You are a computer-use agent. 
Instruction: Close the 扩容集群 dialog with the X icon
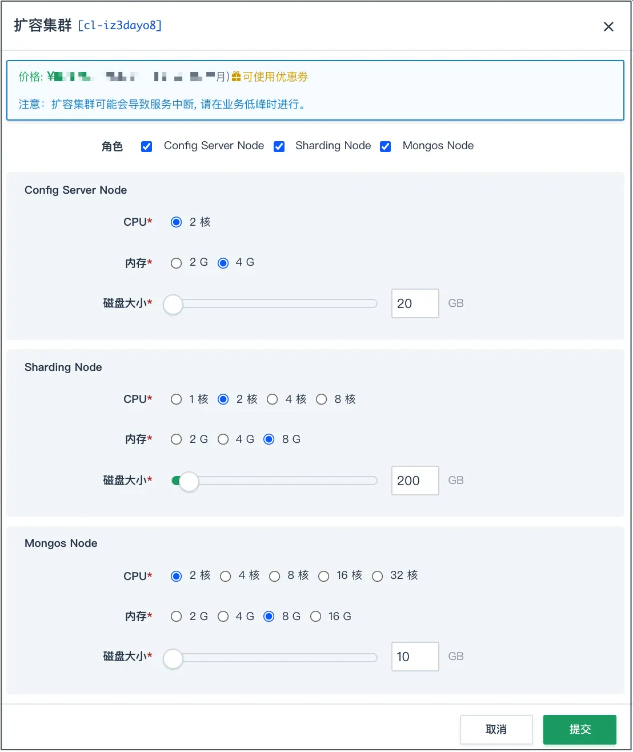point(608,27)
